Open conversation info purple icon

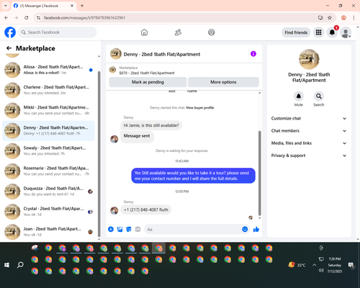pyautogui.click(x=253, y=54)
